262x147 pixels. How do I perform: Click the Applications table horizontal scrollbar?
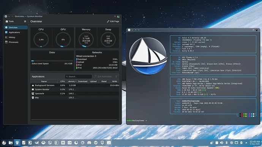pyautogui.click(x=74, y=120)
